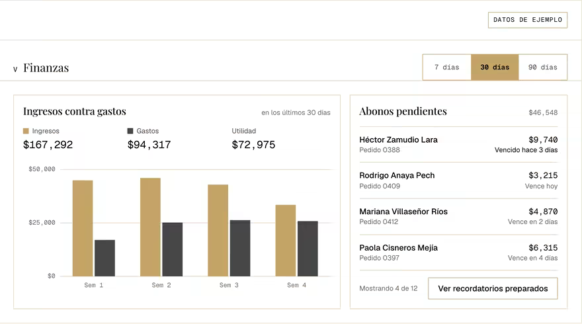Click the Vence en 4 días status
Screen dimensions: 582x324
(532, 258)
